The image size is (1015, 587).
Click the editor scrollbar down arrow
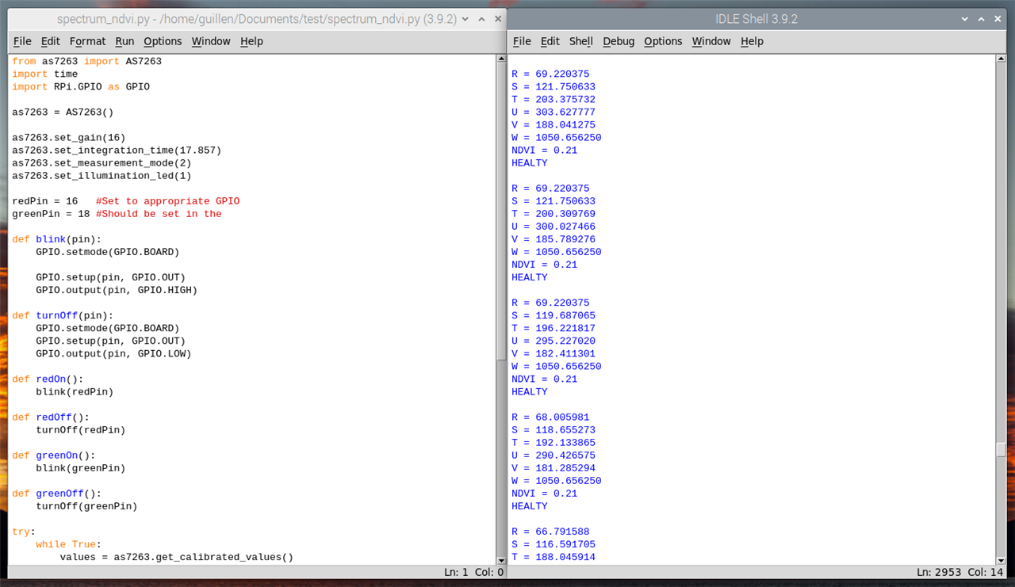(500, 561)
